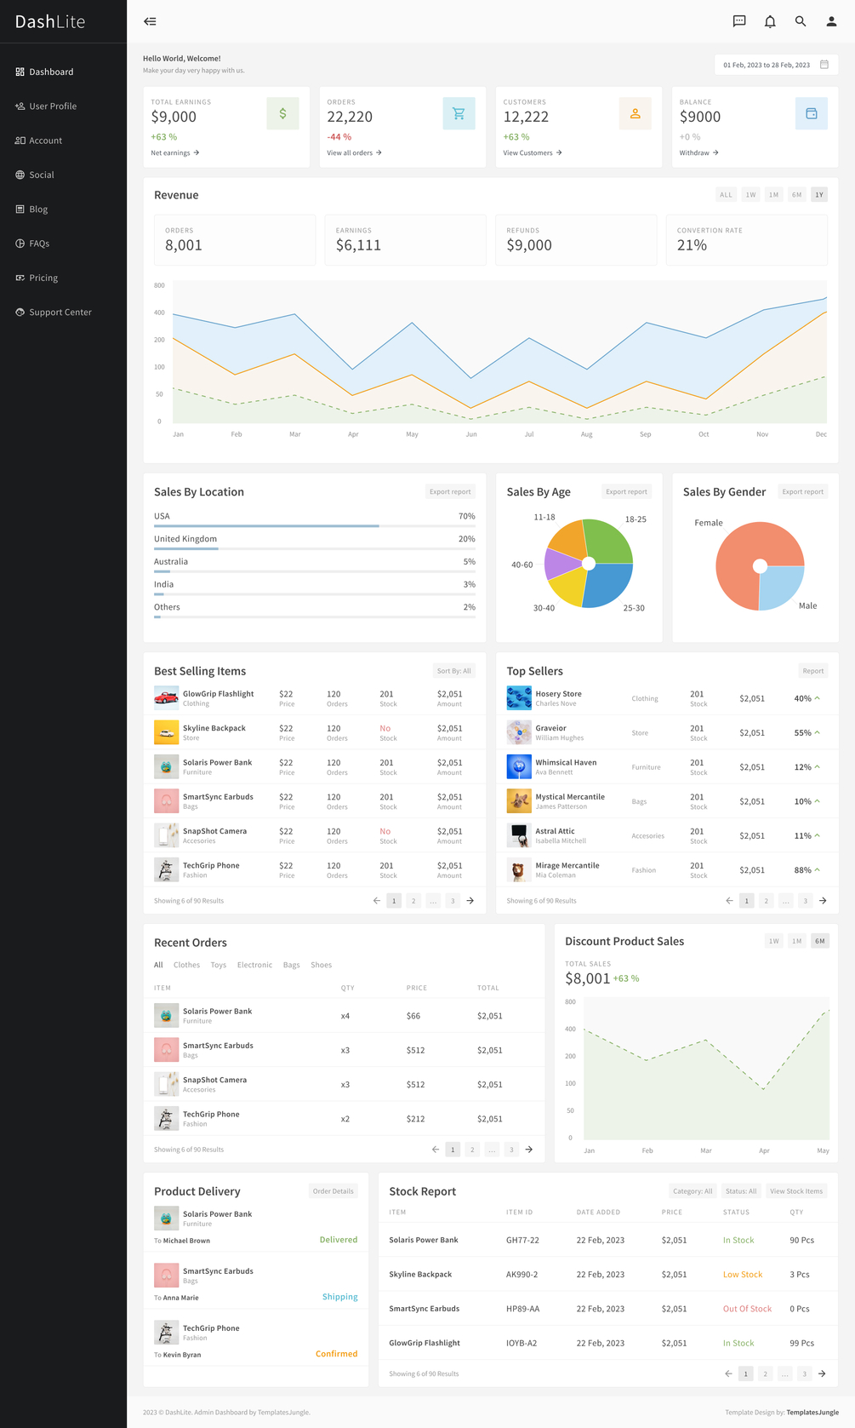
Task: Go to next page in Best Selling Items
Action: (470, 901)
